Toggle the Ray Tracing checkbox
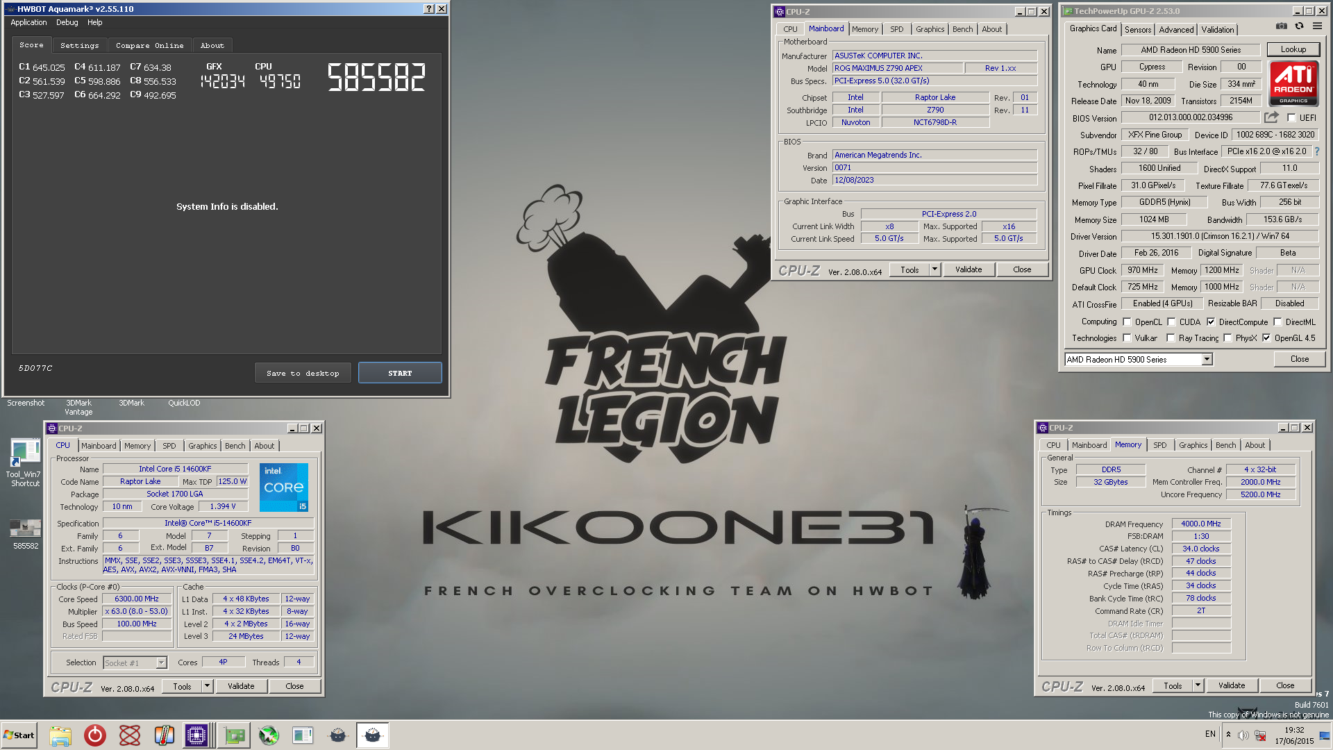The height and width of the screenshot is (750, 1333). click(1171, 338)
